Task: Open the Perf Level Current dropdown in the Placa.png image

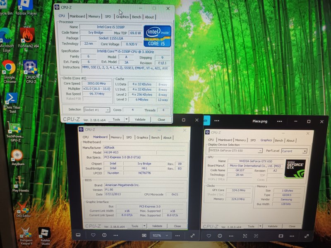Action: 305,151
